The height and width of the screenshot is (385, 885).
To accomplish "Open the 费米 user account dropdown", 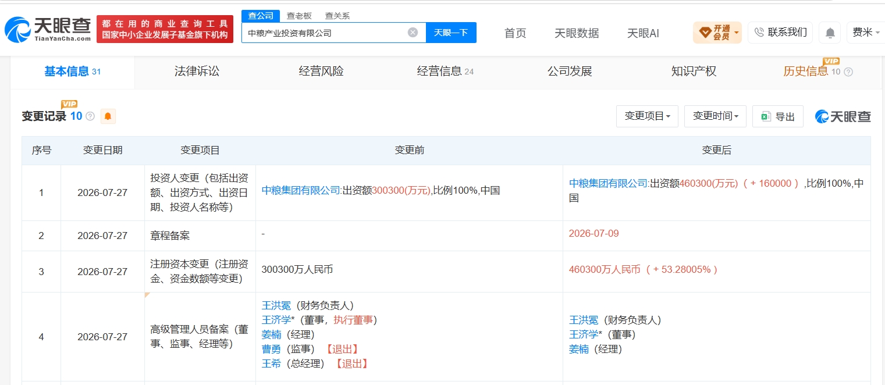I will 866,33.
